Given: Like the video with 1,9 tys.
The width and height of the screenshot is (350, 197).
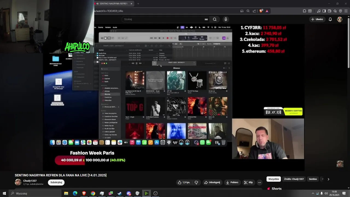Looking at the screenshot, I should click(184, 182).
